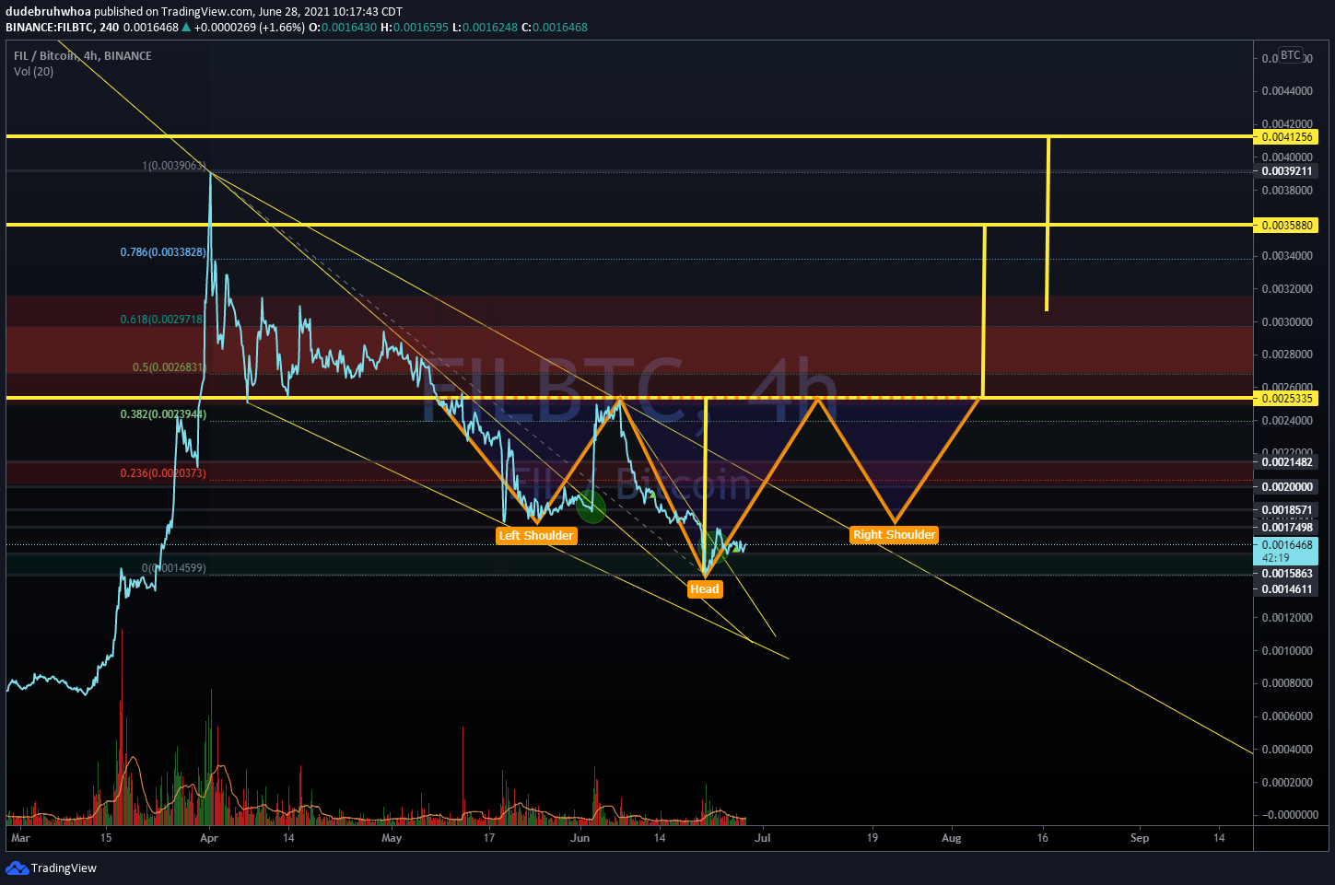
Task: Select the Right Shoulder label
Action: tap(894, 534)
